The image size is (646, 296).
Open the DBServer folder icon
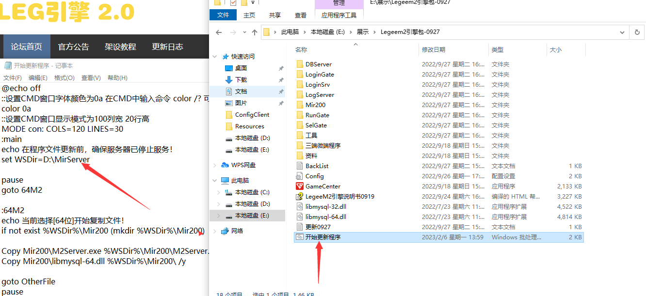(x=300, y=64)
